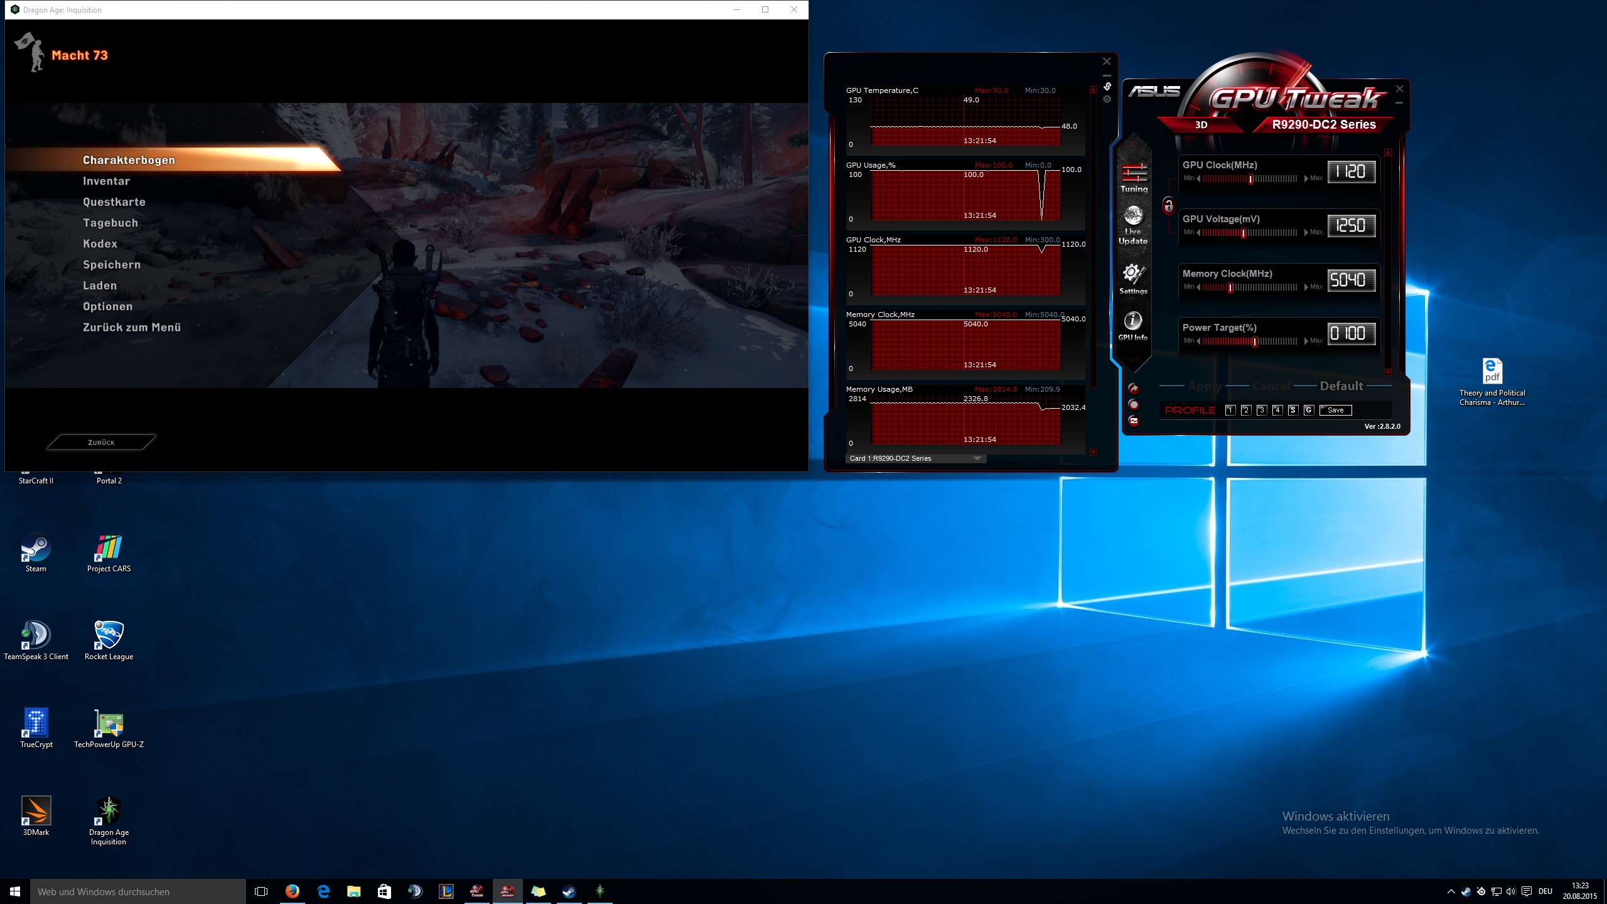Click the monitor graph icon in GPU Tweak

click(1134, 421)
